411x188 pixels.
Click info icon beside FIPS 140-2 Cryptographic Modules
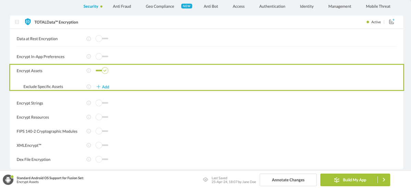tap(89, 131)
